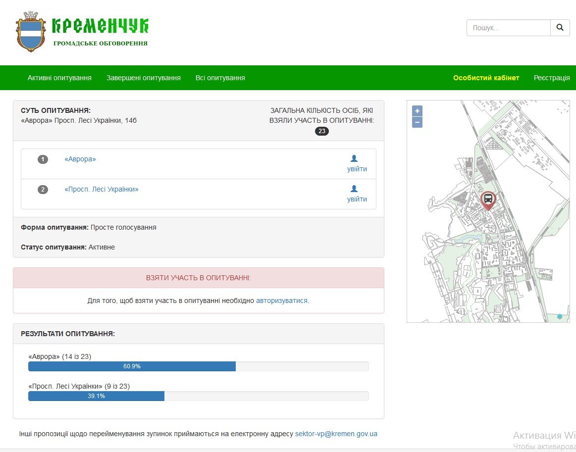This screenshot has width=576, height=452.
Task: Open the Реєстрація page
Action: (552, 78)
